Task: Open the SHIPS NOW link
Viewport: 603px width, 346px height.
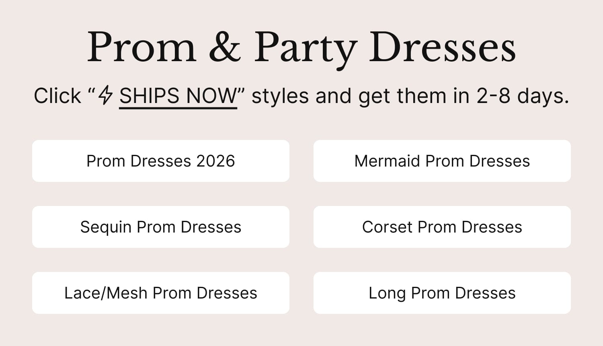Action: 178,96
